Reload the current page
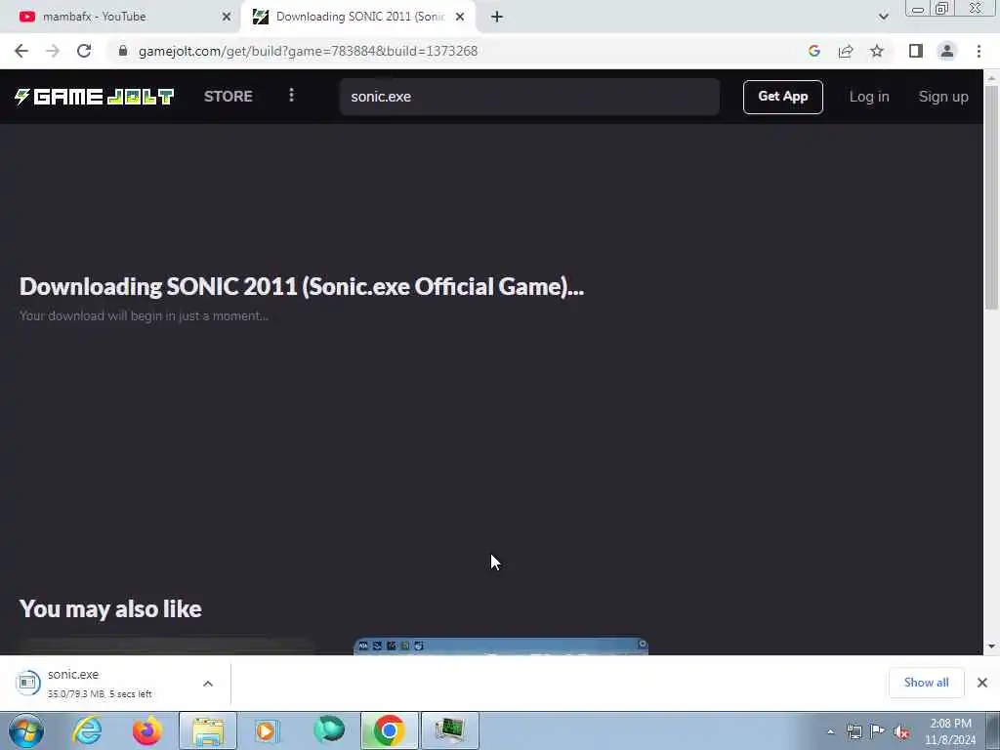Image resolution: width=1000 pixels, height=750 pixels. [x=84, y=51]
